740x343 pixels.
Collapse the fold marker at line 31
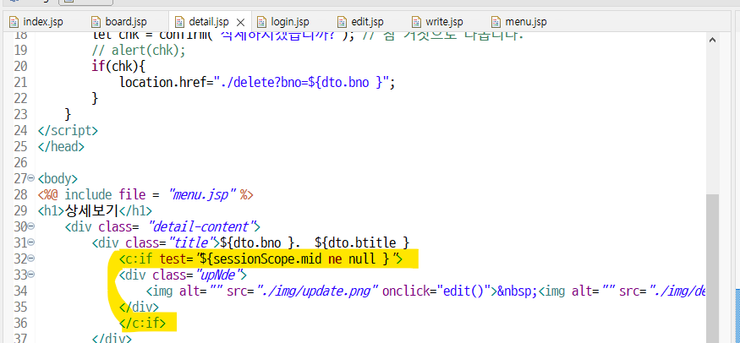[31, 242]
